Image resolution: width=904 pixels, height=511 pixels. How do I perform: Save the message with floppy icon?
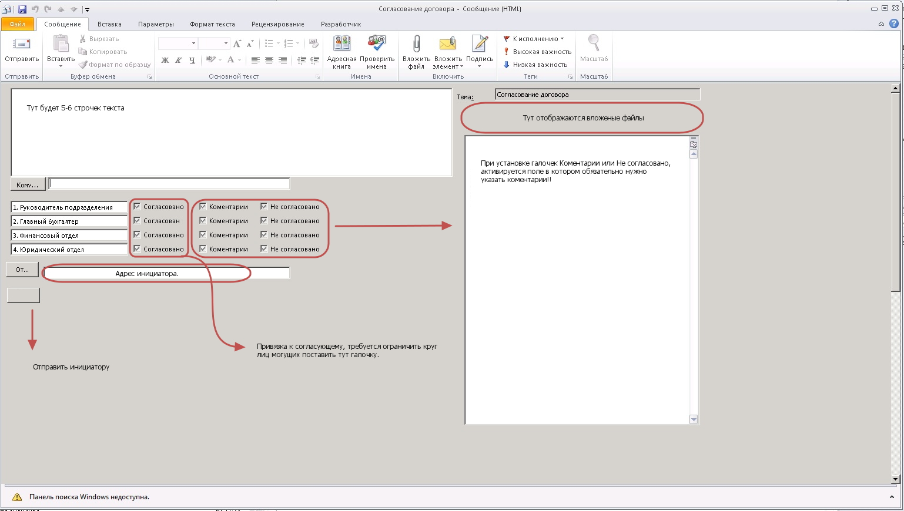(x=22, y=9)
